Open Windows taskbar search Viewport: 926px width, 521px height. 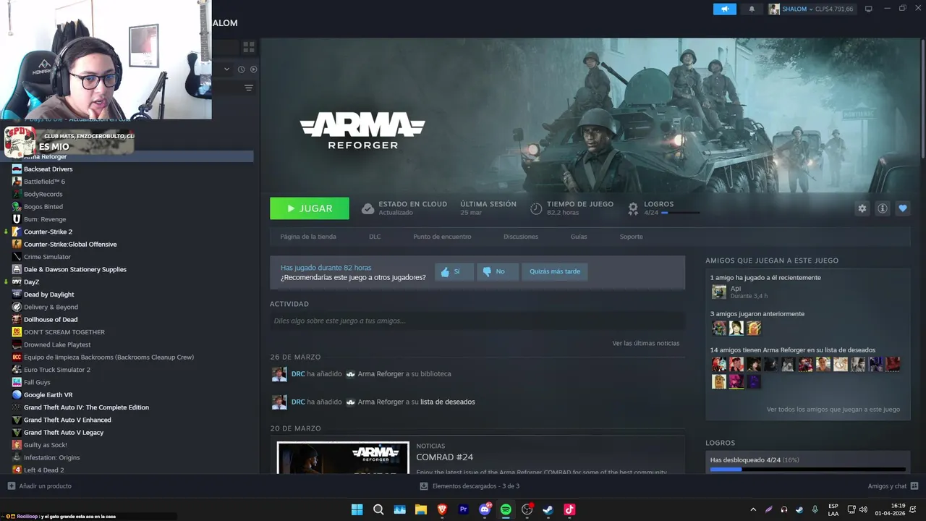(378, 509)
